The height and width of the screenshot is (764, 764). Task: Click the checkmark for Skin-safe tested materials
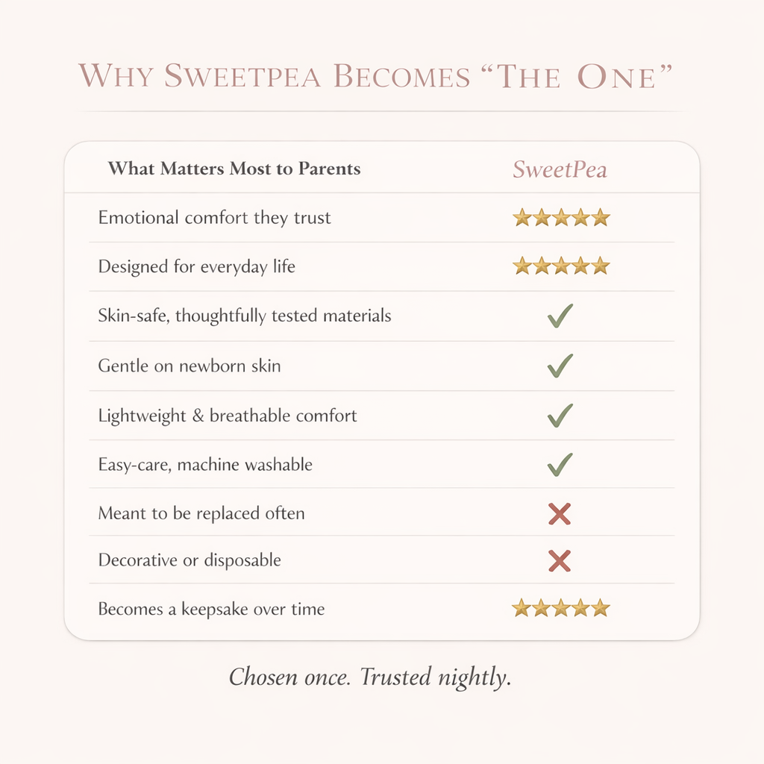(x=560, y=316)
